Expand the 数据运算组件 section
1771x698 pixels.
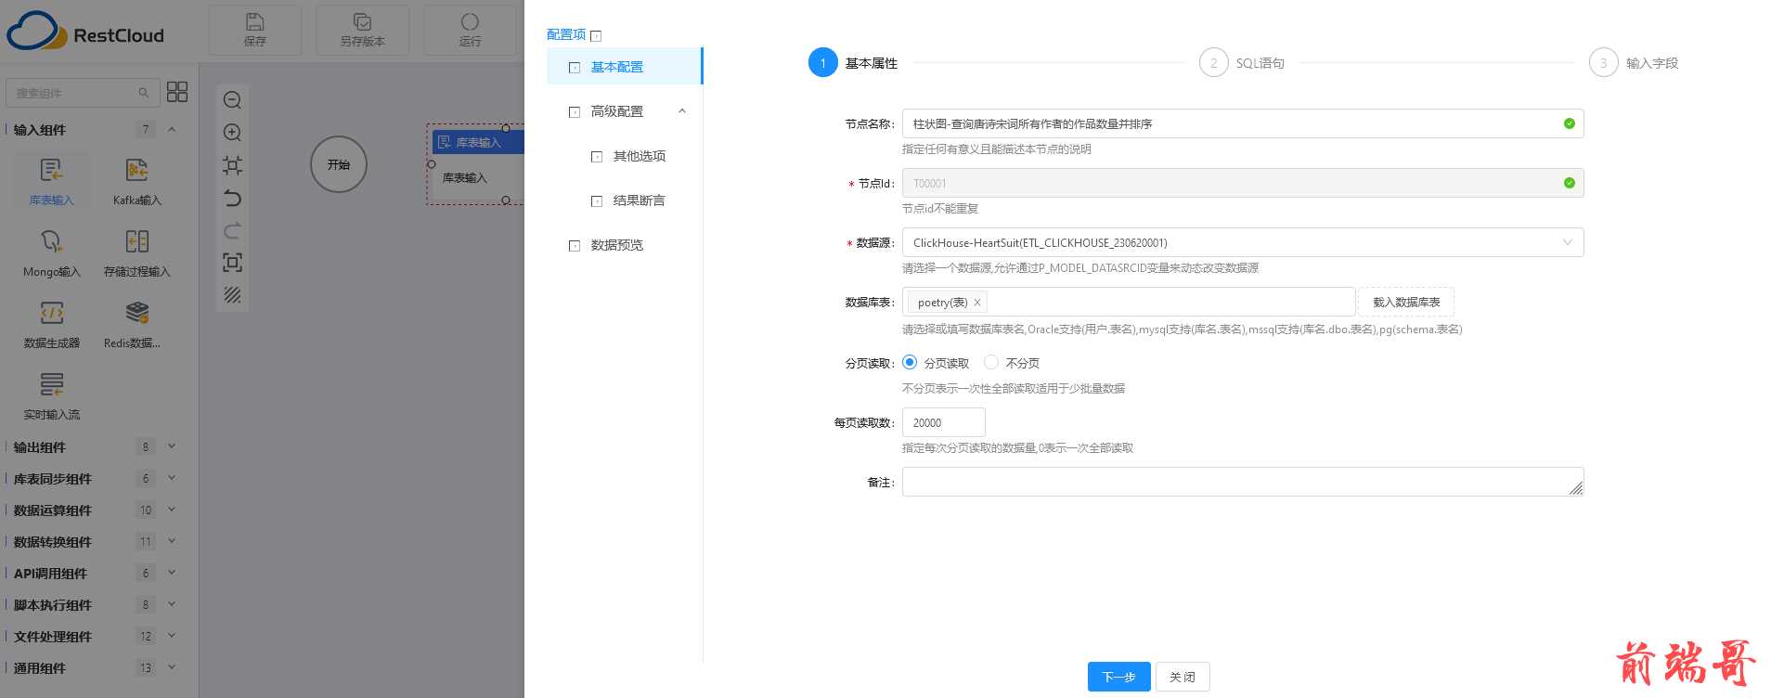coord(172,510)
